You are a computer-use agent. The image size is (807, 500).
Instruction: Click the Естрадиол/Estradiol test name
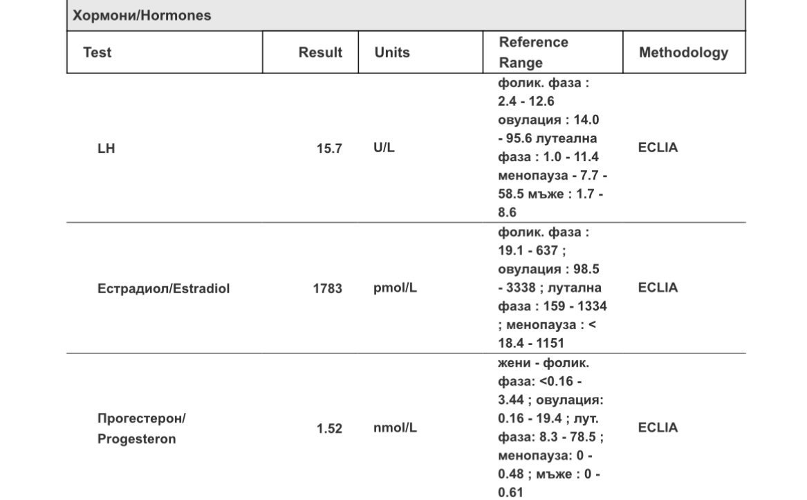tap(163, 288)
